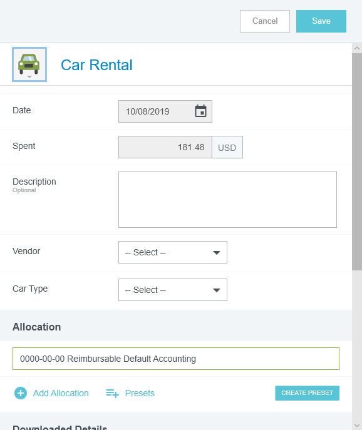Open the Vendor select dropdown
Image resolution: width=362 pixels, height=430 pixels.
(173, 252)
